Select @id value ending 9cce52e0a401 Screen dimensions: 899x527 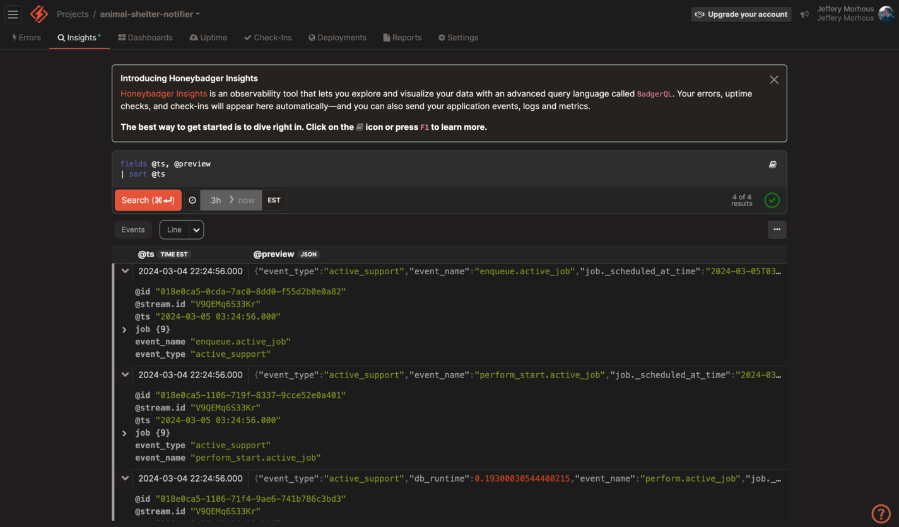tap(250, 395)
